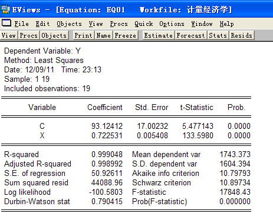Select the 'Dependent Variable: Y' line
Image resolution: width=273 pixels, height=223 pixels.
point(42,51)
